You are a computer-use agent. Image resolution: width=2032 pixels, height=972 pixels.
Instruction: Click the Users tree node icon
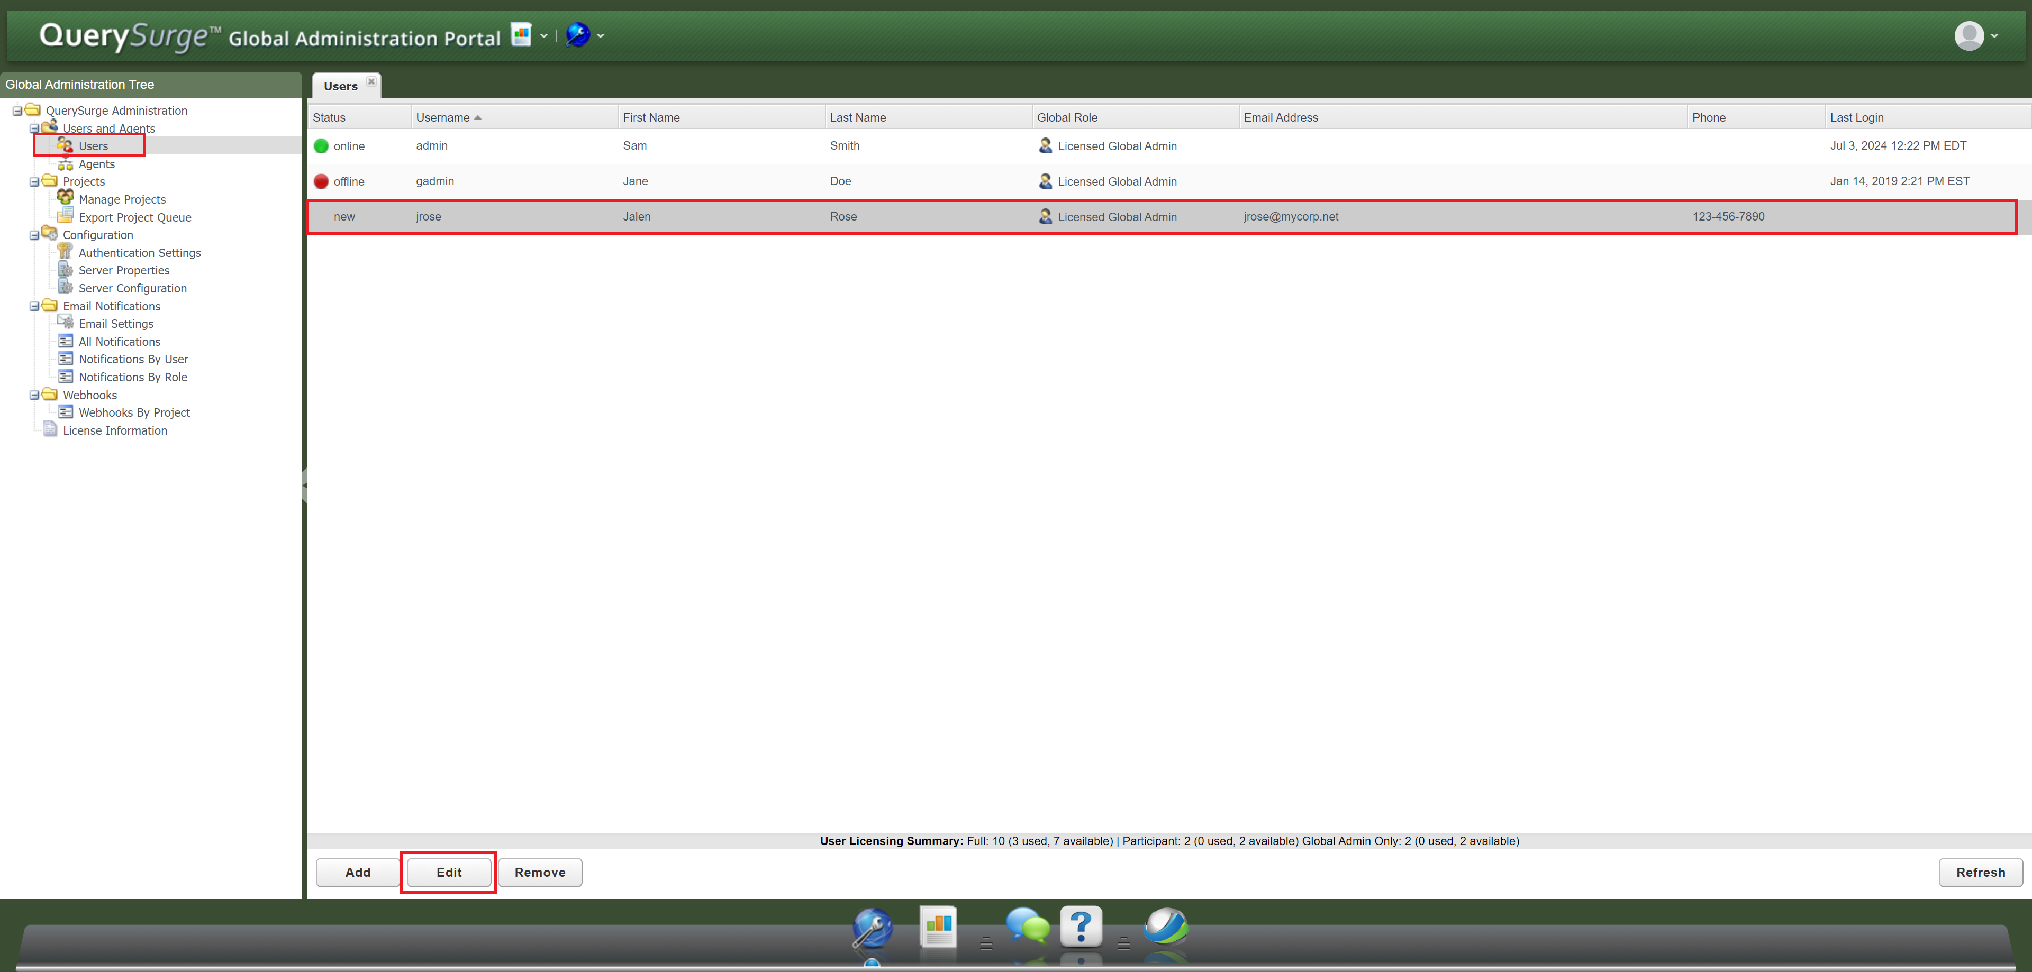(x=66, y=145)
